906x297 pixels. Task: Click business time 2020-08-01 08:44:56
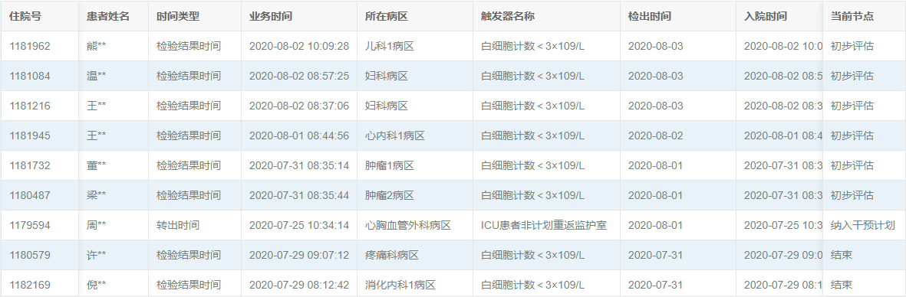298,136
